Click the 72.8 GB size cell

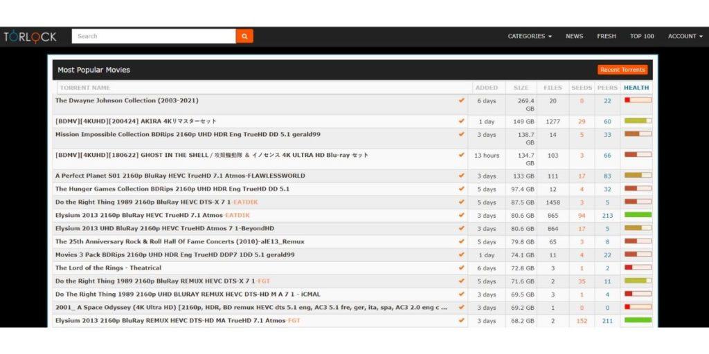click(523, 268)
